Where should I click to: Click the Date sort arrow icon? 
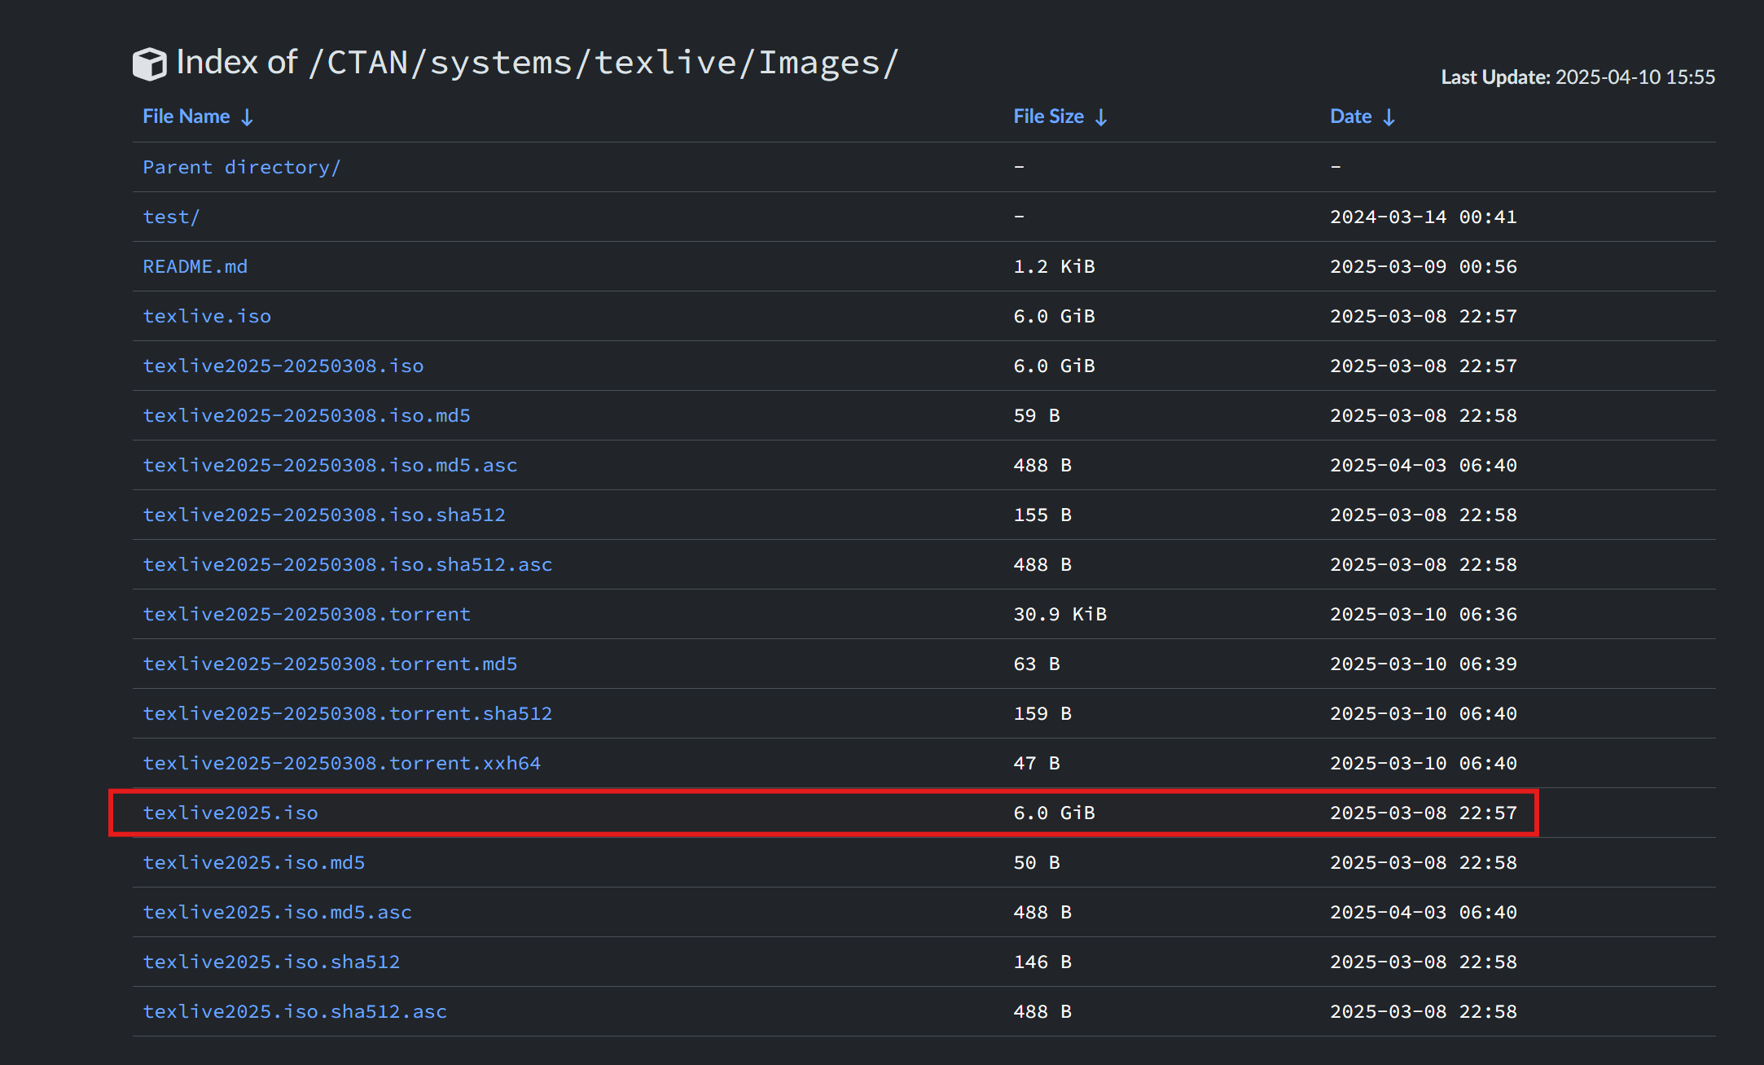1389,118
